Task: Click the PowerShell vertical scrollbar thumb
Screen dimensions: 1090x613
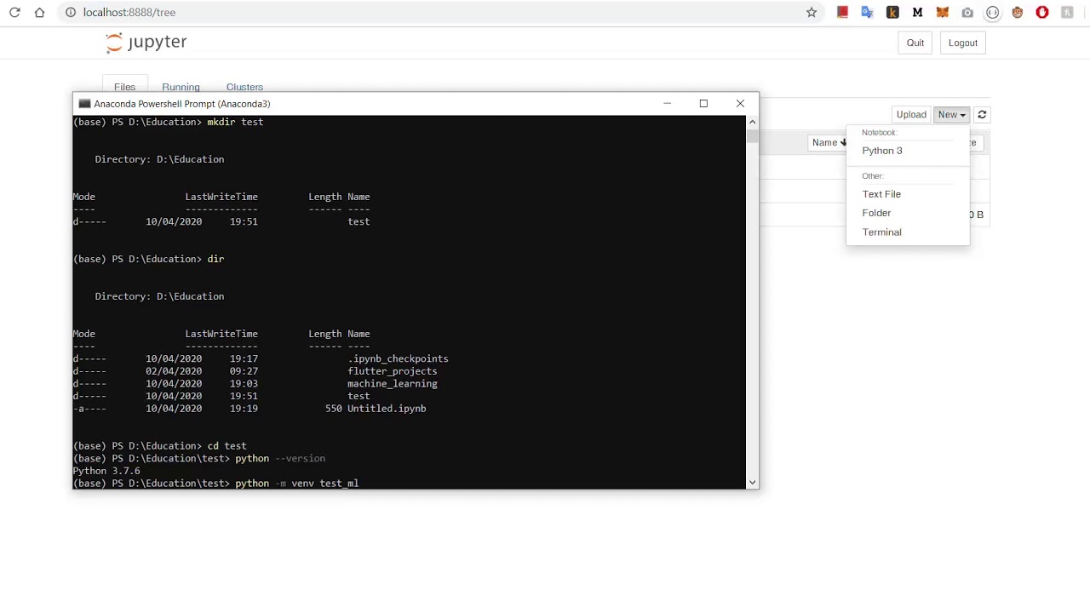Action: 752,135
